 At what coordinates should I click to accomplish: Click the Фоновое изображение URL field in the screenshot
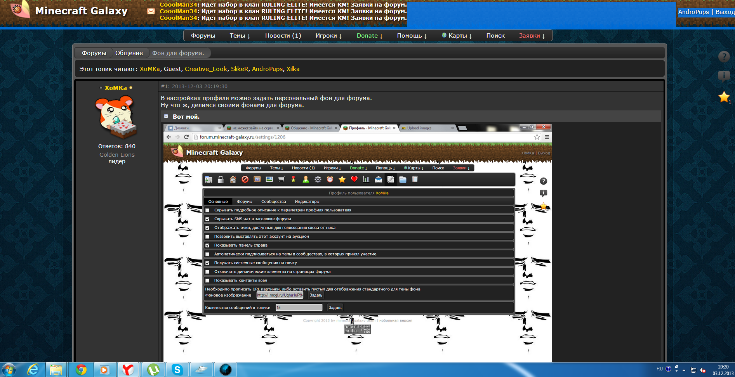pyautogui.click(x=280, y=295)
